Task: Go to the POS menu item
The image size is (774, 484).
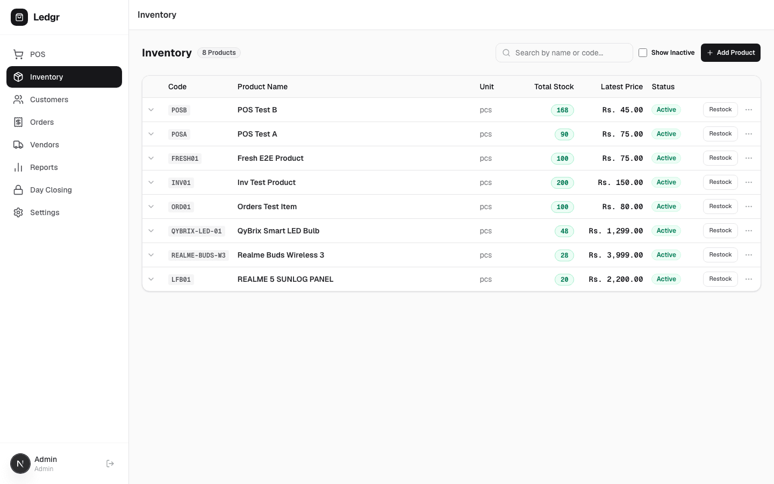Action: tap(64, 54)
